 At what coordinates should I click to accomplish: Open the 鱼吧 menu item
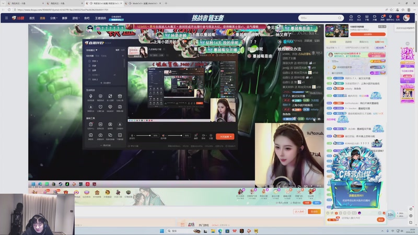tap(87, 18)
